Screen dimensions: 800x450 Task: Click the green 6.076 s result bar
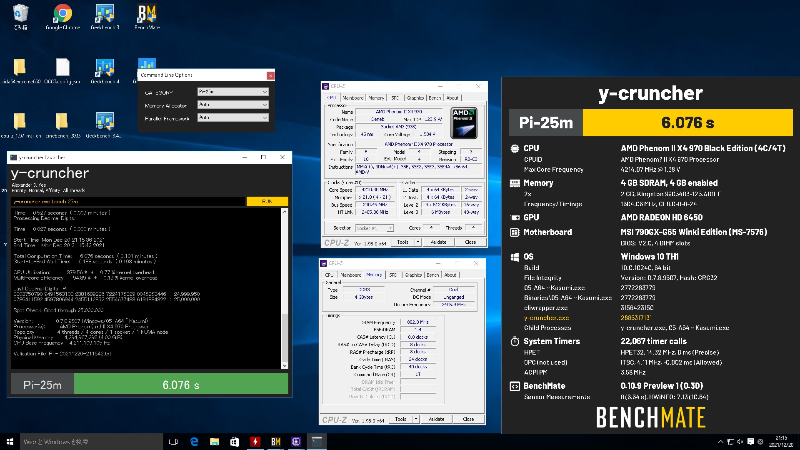click(181, 384)
